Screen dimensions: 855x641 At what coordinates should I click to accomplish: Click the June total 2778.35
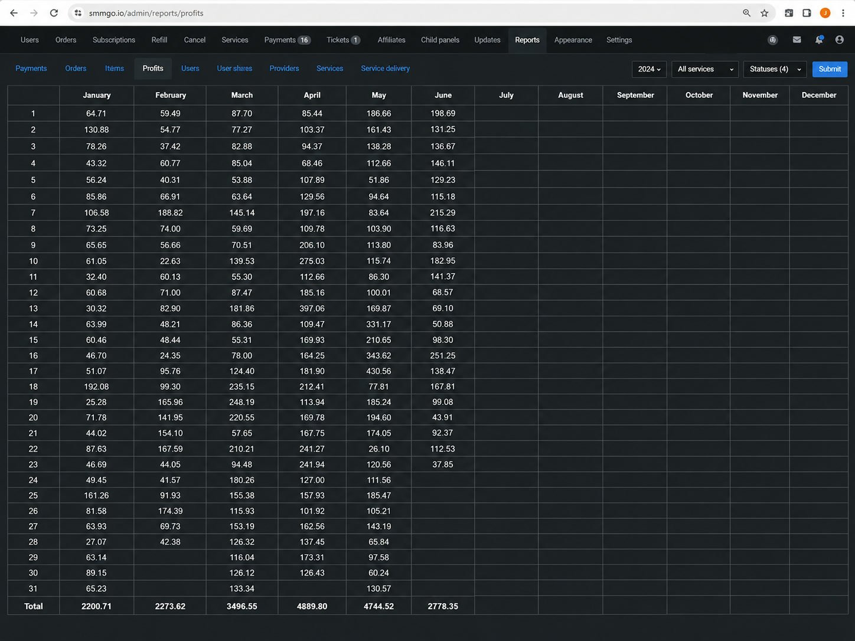443,606
